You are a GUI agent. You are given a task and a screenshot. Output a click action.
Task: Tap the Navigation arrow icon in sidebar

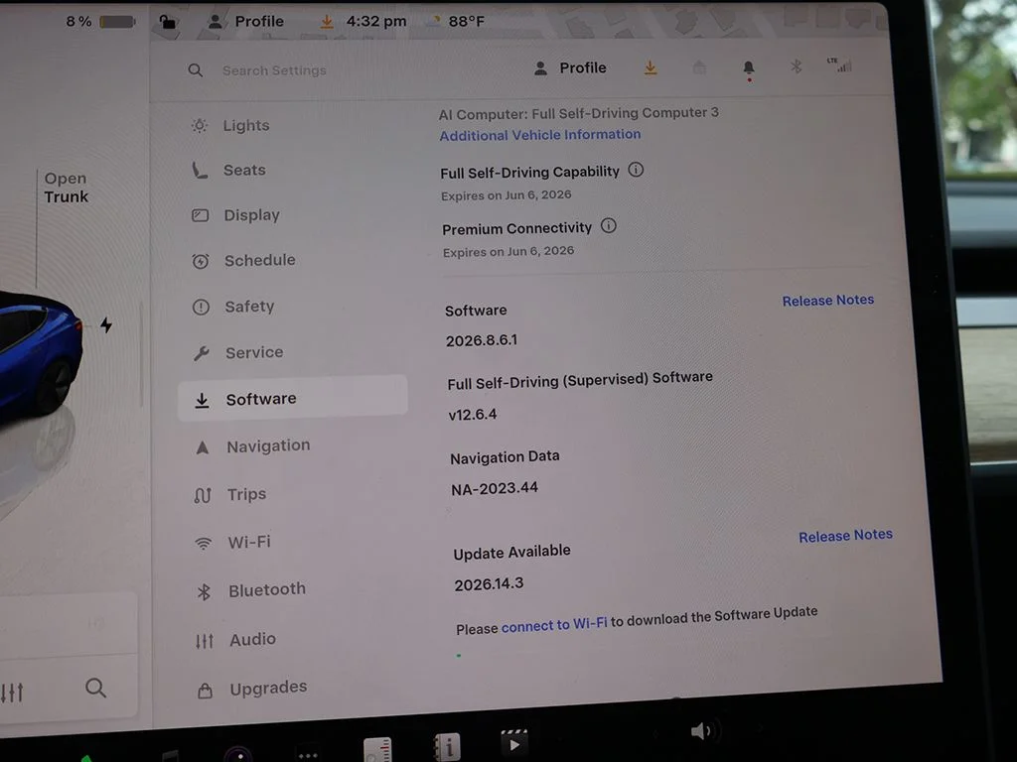tap(203, 447)
